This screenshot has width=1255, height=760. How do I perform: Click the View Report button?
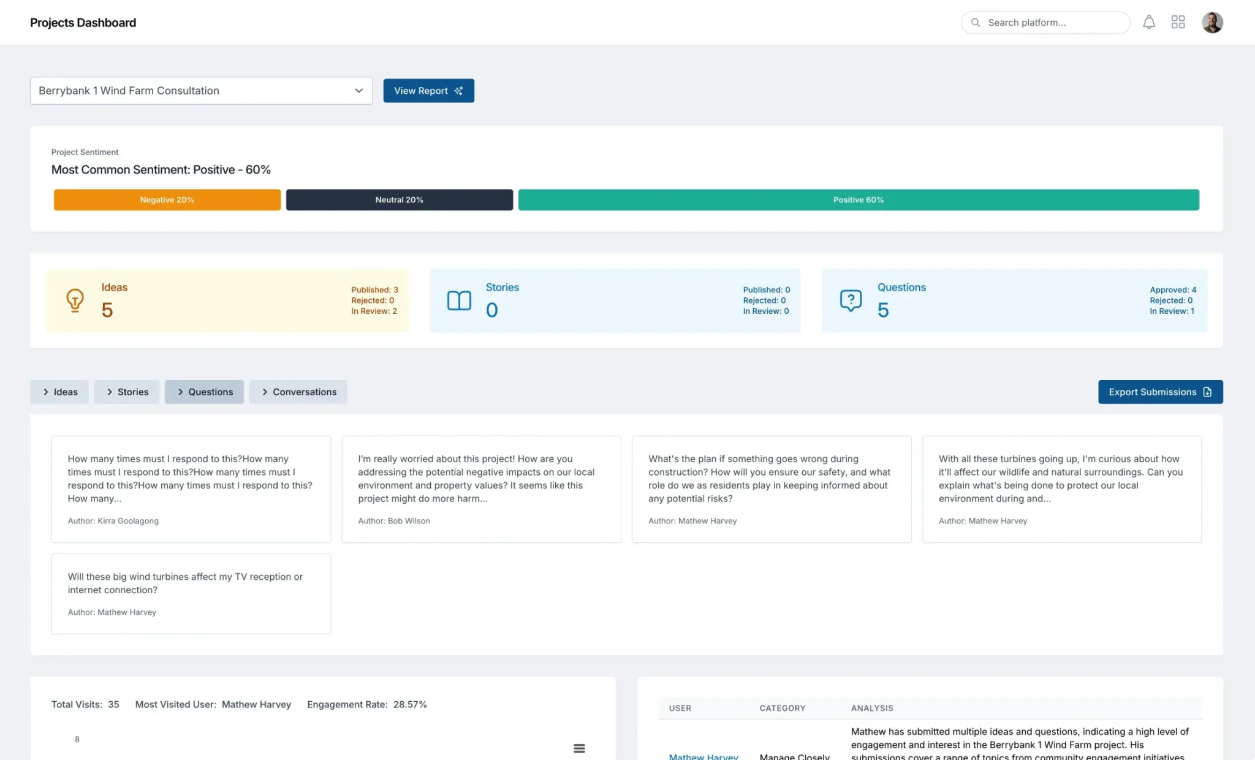click(428, 91)
